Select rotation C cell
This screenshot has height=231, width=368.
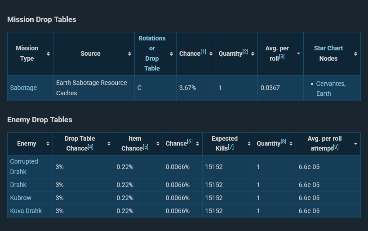point(155,88)
